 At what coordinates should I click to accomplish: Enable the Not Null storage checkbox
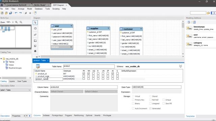pos(151,100)
